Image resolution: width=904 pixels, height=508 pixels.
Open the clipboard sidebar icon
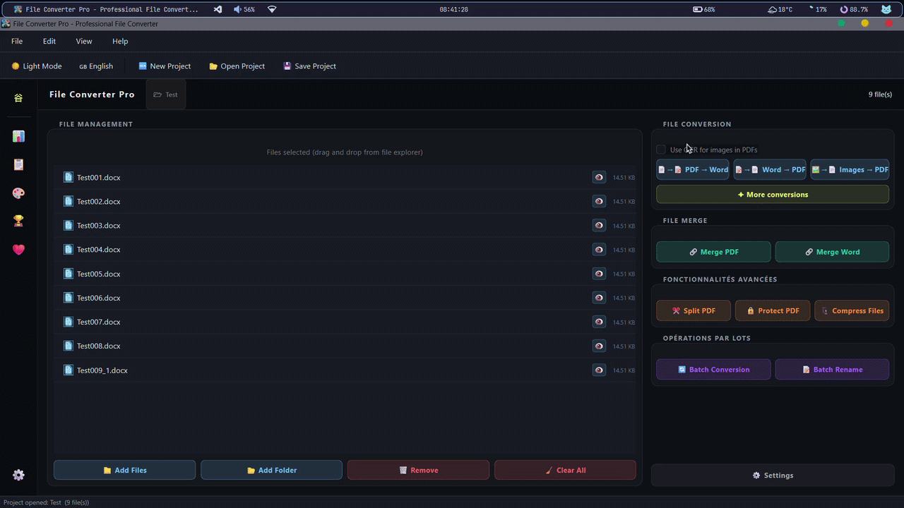pos(18,164)
